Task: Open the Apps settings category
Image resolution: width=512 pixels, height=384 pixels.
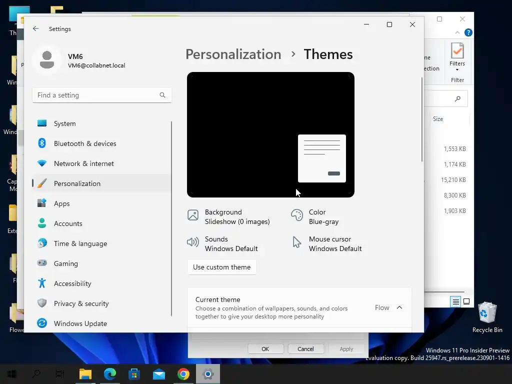Action: point(101,203)
